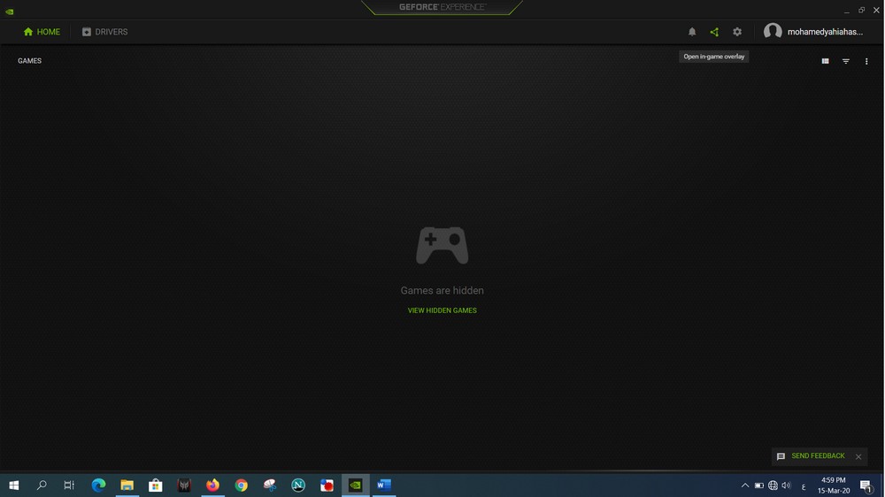Launch Microsoft Edge from taskbar
885x497 pixels.
pos(98,486)
